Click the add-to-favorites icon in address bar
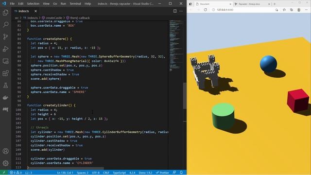The width and height of the screenshot is (311, 175). [x=276, y=10]
